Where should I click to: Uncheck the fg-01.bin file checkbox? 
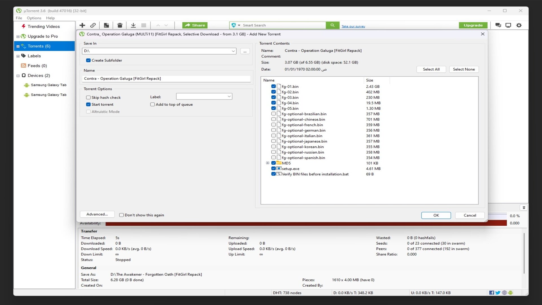273,86
